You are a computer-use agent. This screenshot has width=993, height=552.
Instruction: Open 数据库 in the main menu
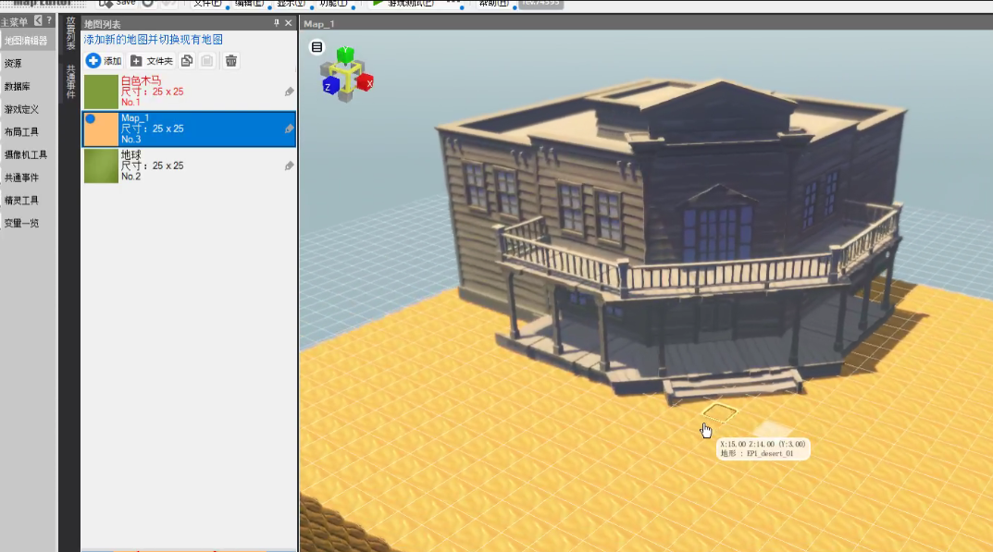(x=27, y=86)
